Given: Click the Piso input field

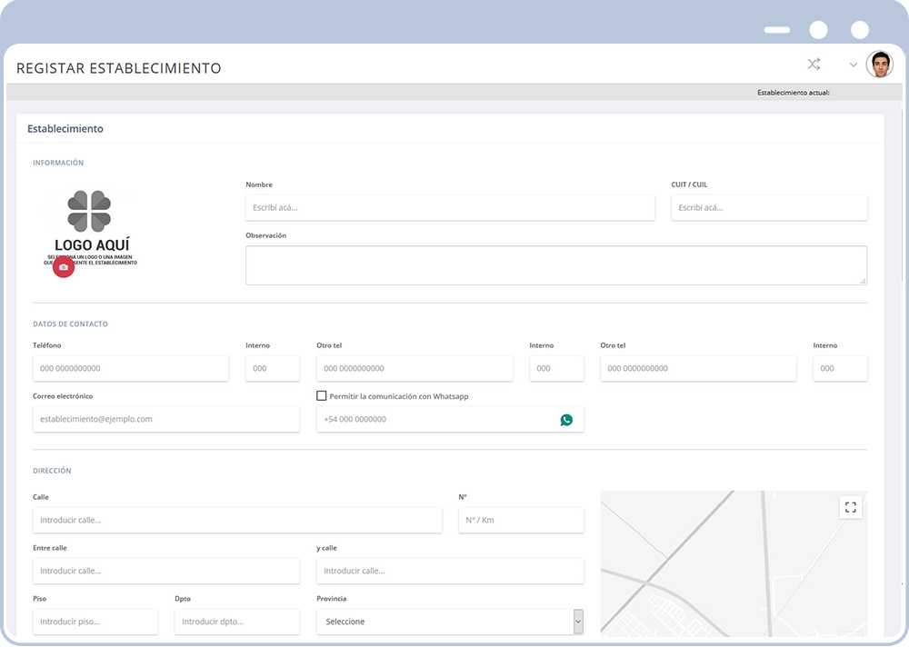Looking at the screenshot, I should 95,622.
